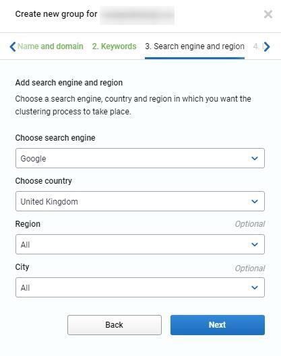This screenshot has width=281, height=356.
Task: Expand the City dropdown set to All
Action: tap(140, 287)
